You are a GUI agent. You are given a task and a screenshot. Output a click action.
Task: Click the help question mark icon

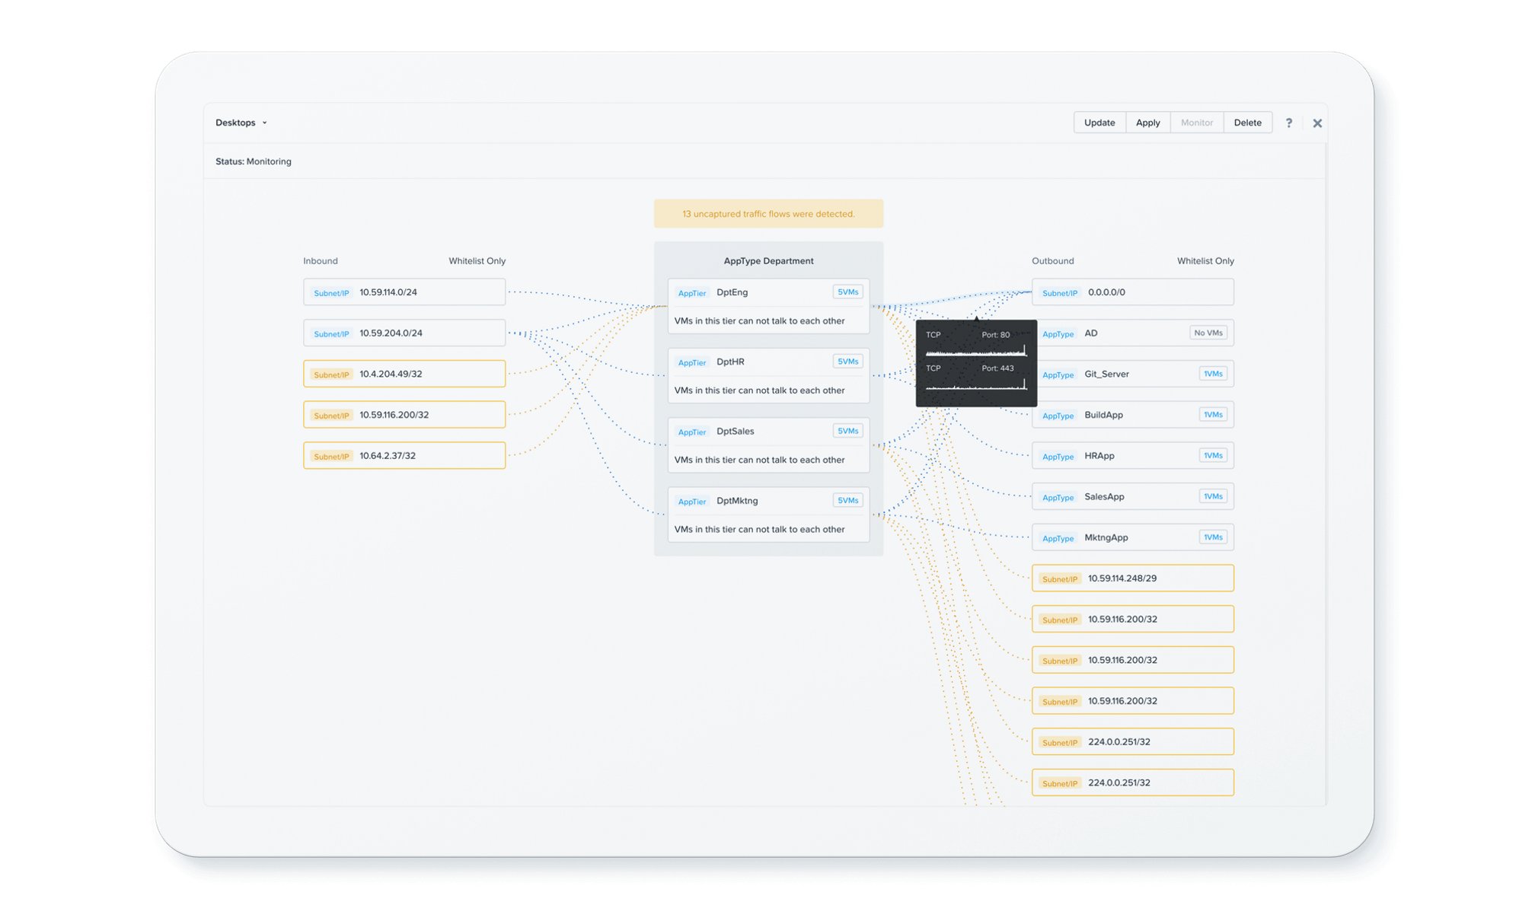click(1288, 123)
